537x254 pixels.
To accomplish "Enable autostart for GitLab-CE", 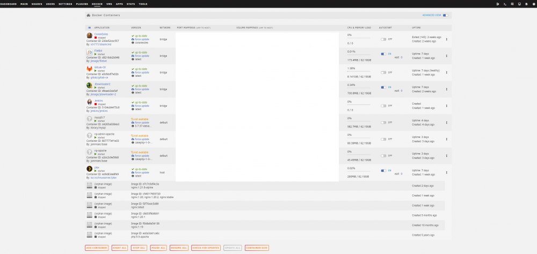I will (383, 72).
